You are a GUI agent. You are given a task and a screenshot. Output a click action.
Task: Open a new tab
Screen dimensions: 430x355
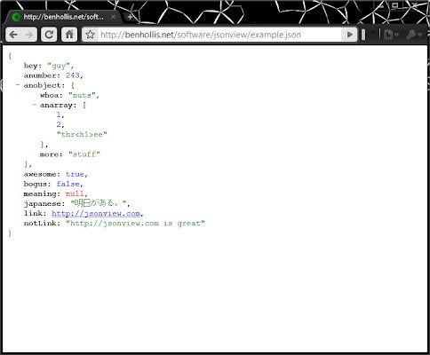130,17
